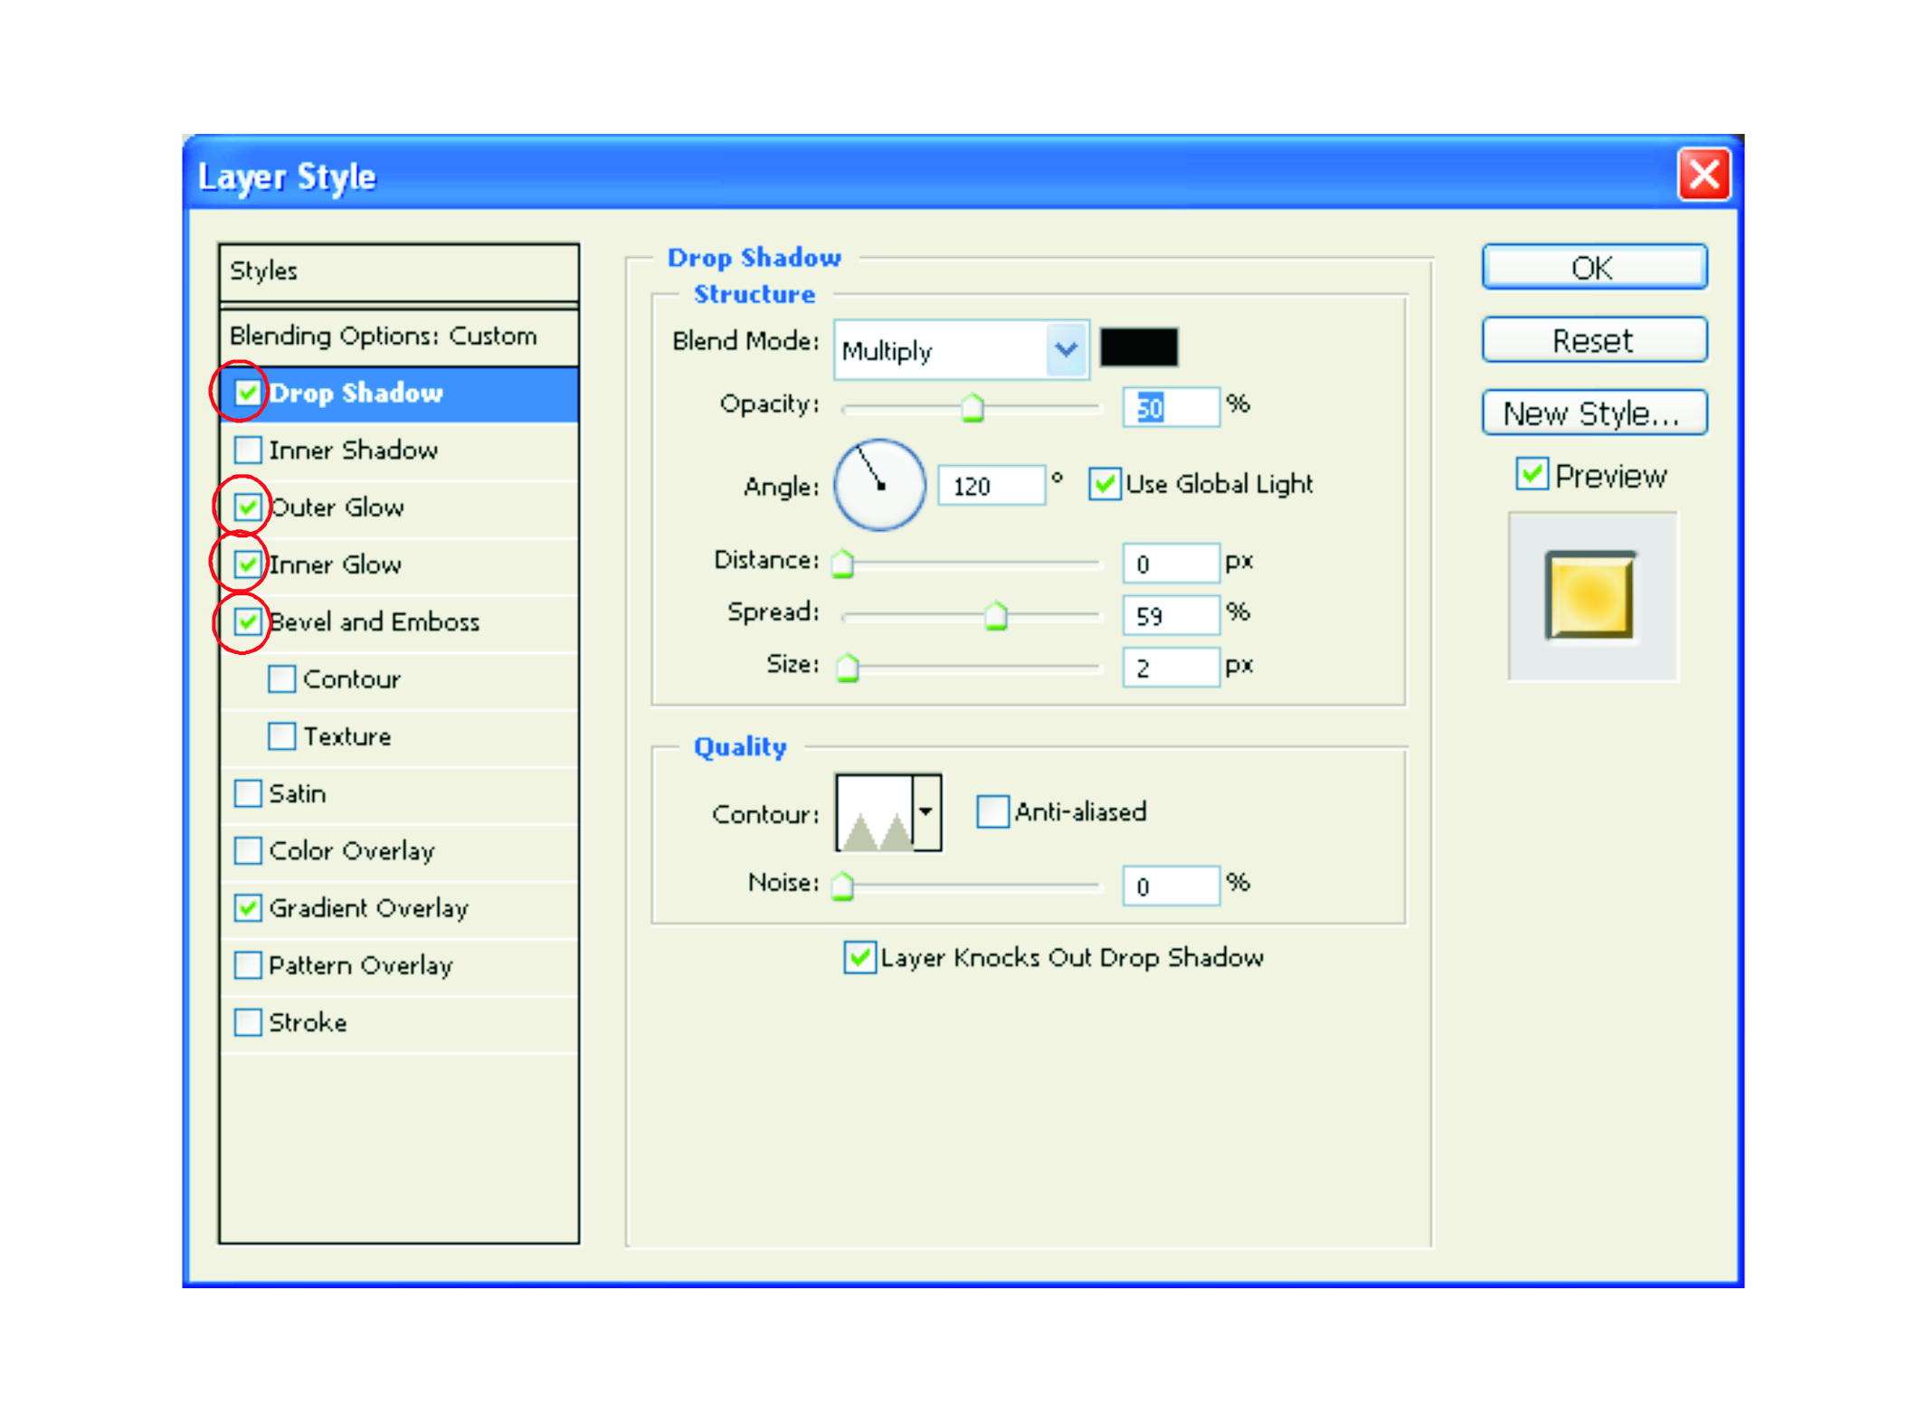Toggle Use Global Light checkbox

point(1104,484)
